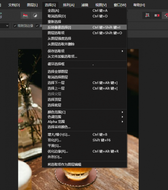Click the teal share icon at far left
The image size is (168, 190).
(1, 16)
